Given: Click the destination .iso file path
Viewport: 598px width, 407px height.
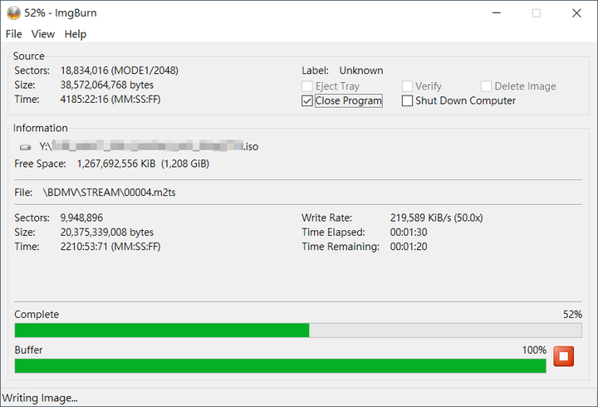Looking at the screenshot, I should [x=149, y=146].
